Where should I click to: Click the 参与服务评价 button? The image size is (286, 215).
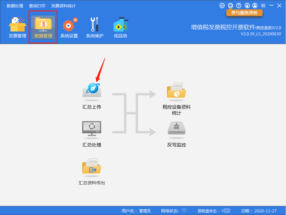point(244,13)
